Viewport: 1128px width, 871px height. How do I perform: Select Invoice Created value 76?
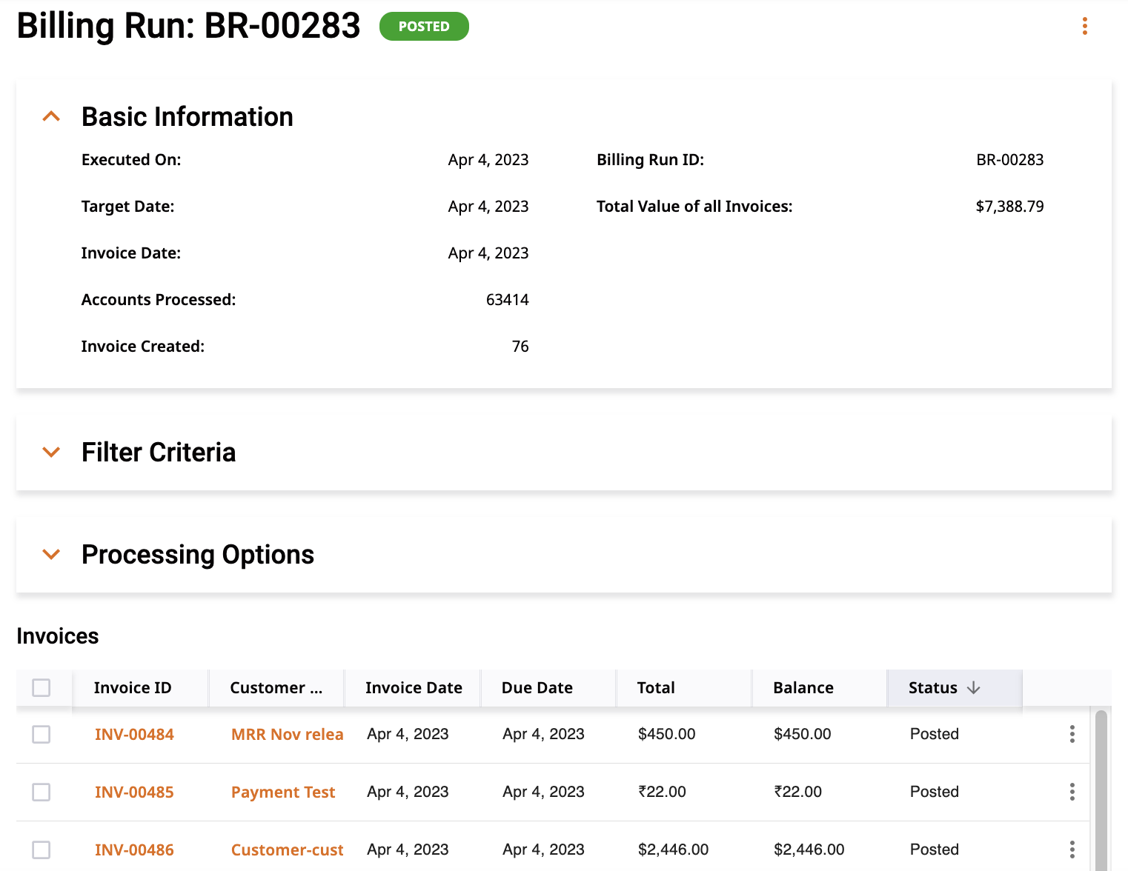(520, 347)
